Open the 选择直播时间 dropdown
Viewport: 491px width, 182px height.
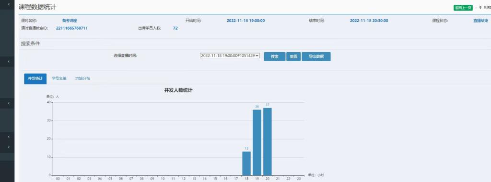230,55
